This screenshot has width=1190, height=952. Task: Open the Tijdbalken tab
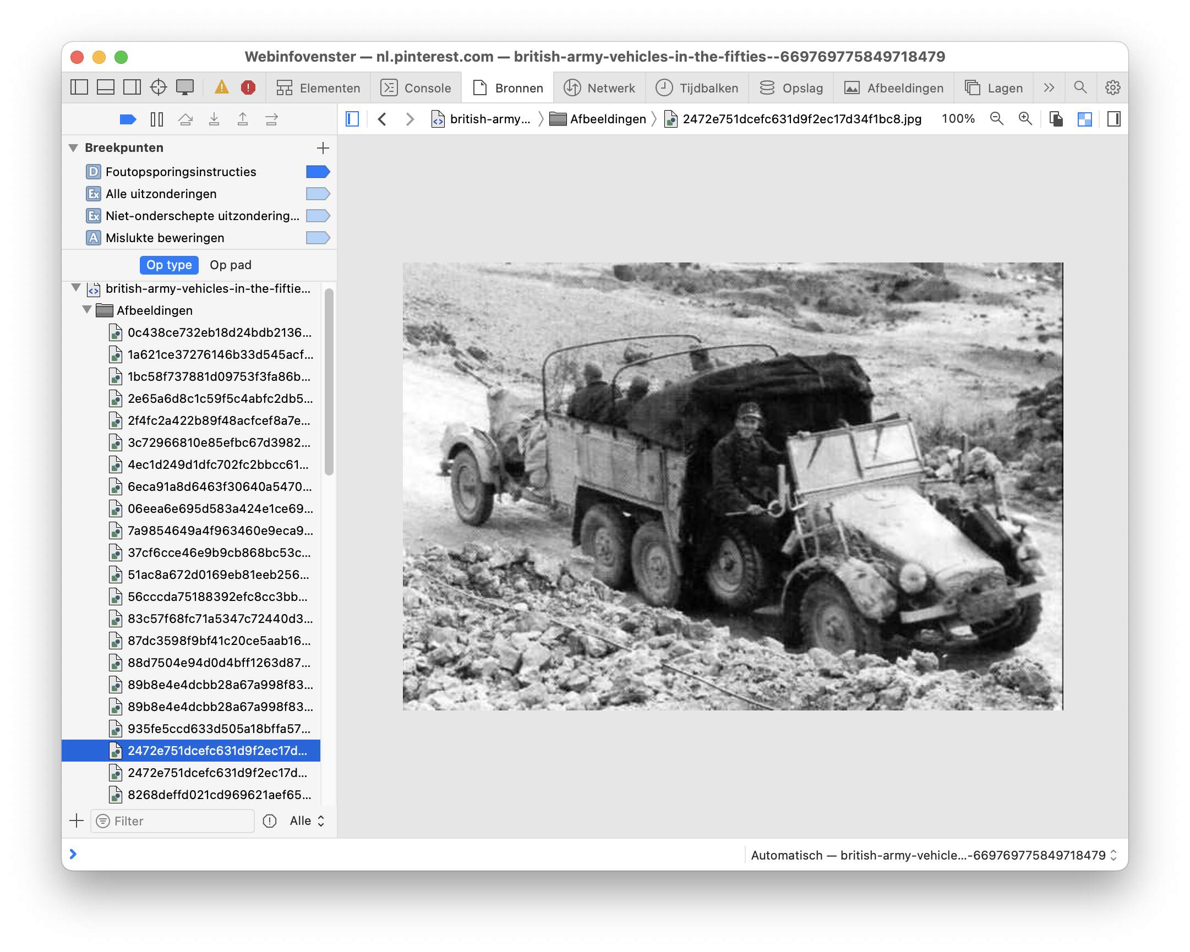(697, 87)
